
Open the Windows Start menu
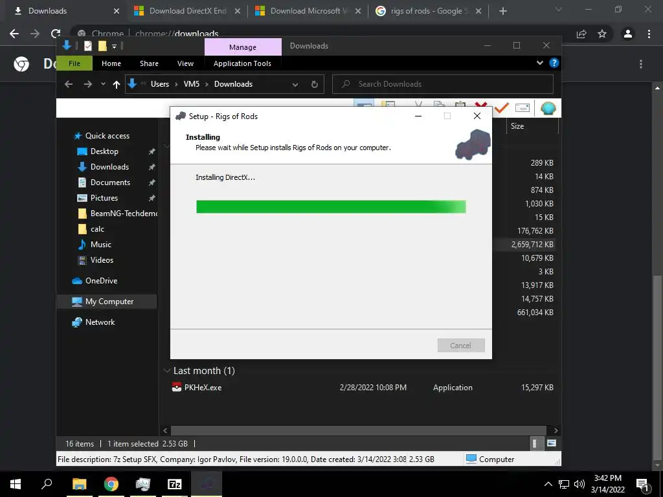[x=16, y=484]
